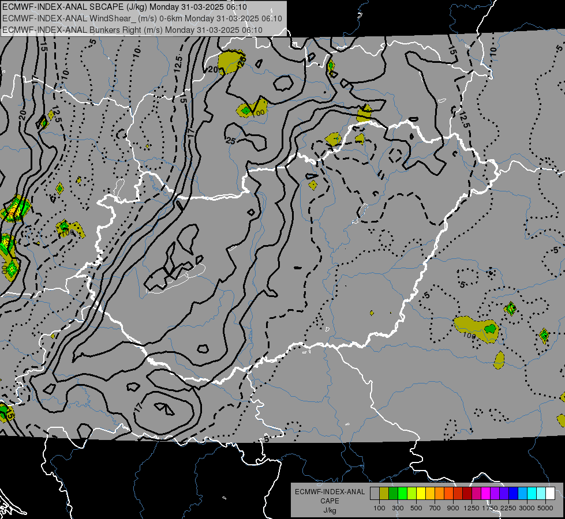
Task: Click the 100 label on the top-center CAPE patch
Action: (259, 112)
